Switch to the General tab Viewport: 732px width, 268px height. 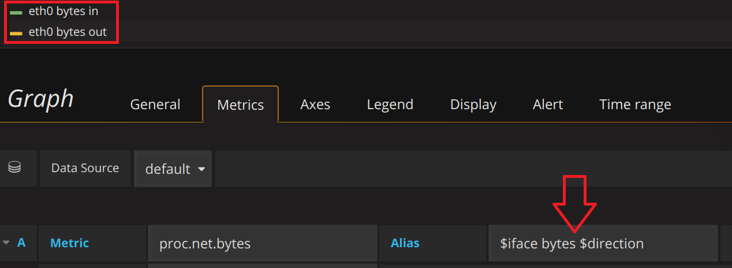point(155,105)
